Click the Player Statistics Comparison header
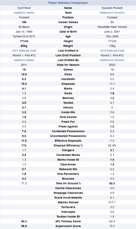136x229 pixels. (68, 3)
